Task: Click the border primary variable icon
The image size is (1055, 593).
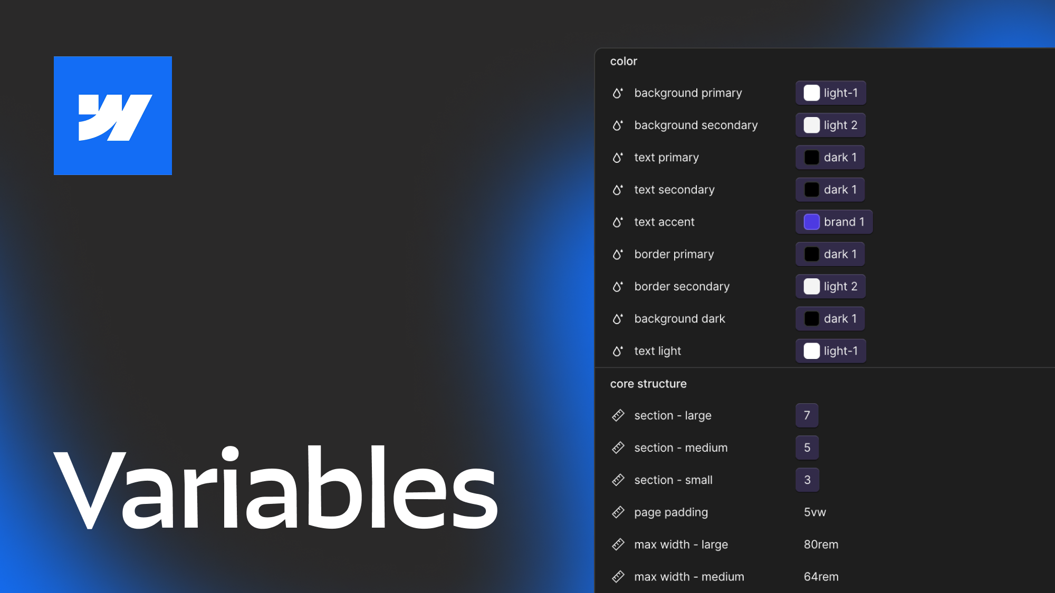Action: [x=617, y=254]
